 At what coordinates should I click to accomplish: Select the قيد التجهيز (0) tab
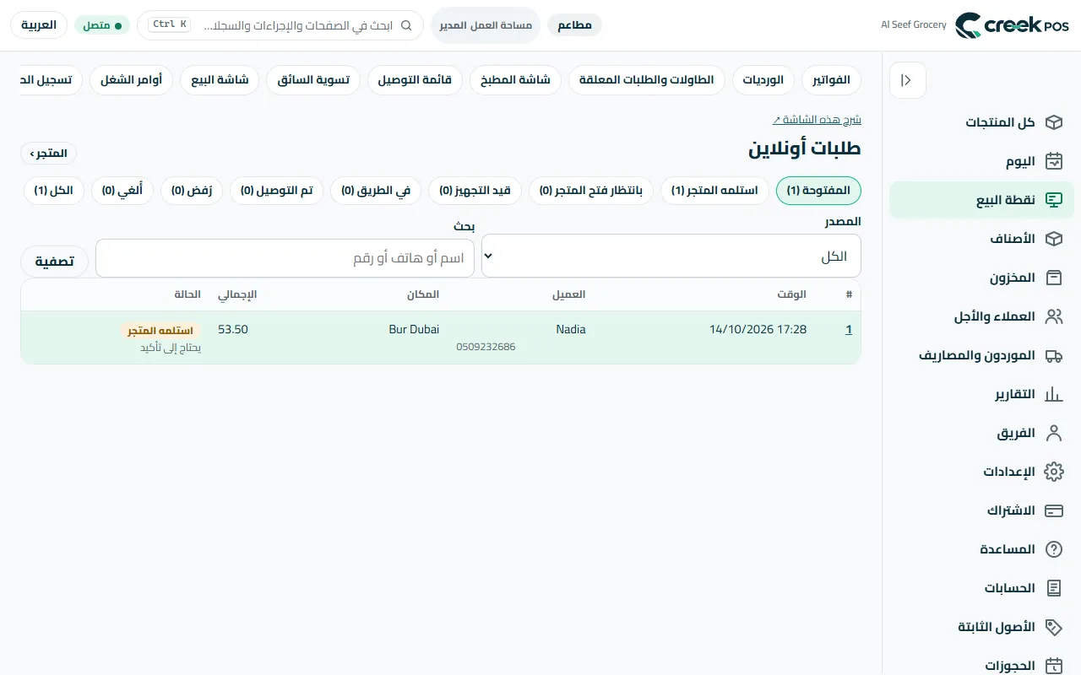click(475, 191)
